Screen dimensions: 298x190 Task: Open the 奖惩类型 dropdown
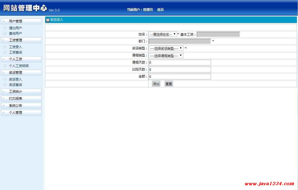tap(166, 48)
